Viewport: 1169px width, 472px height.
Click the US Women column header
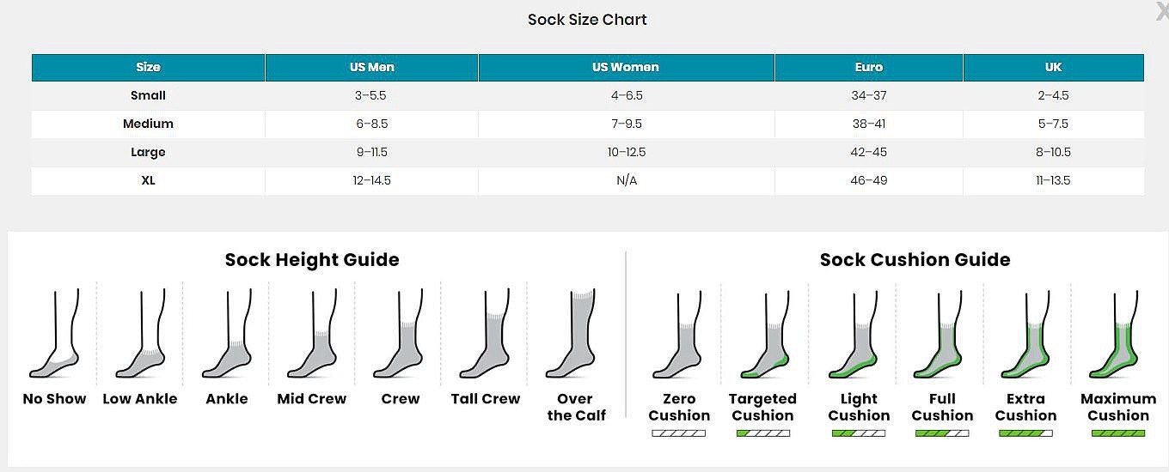pyautogui.click(x=626, y=67)
